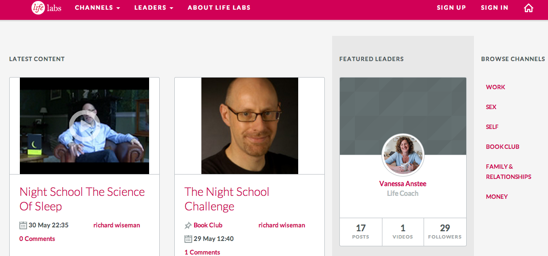Expand the Leaders dropdown menu
Viewport: 548px width, 256px height.
pyautogui.click(x=153, y=8)
